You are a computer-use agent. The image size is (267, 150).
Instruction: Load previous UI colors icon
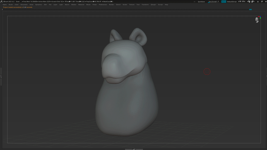(x=240, y=1)
